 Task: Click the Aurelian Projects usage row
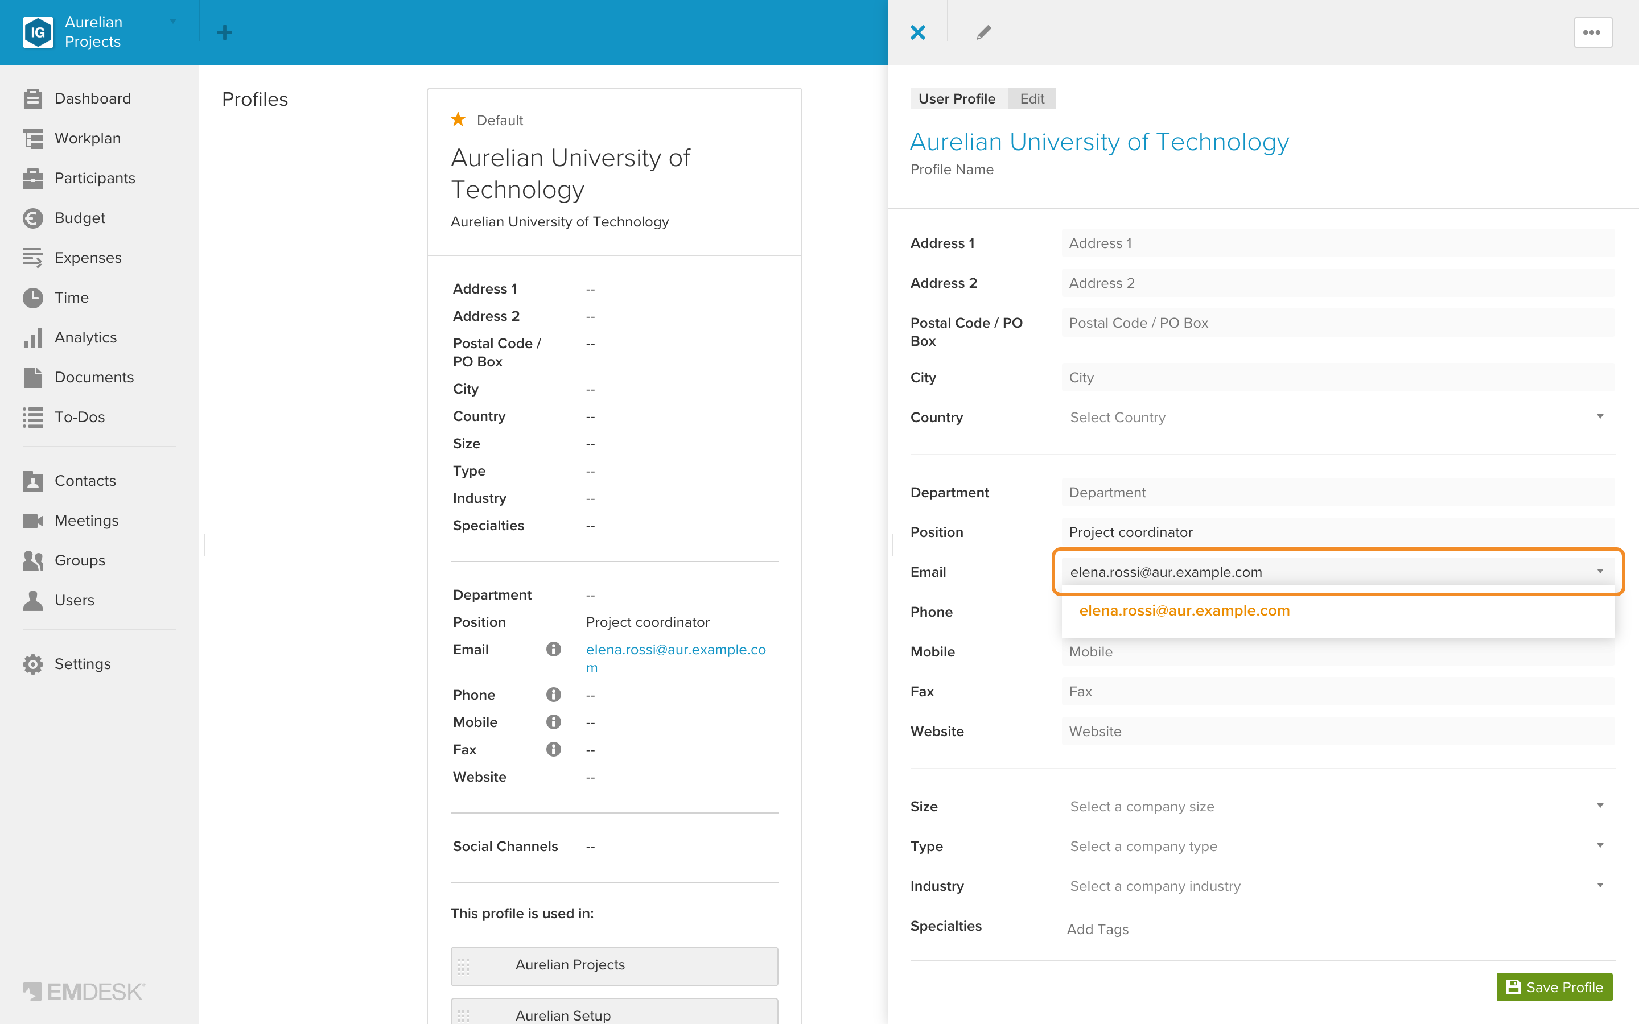coord(613,966)
